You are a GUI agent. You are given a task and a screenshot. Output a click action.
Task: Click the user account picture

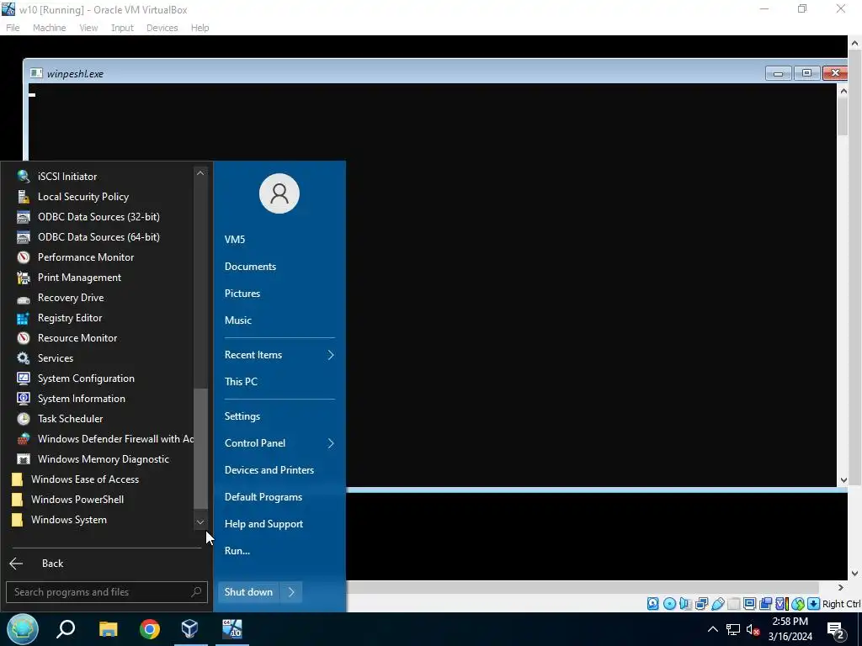coord(279,193)
